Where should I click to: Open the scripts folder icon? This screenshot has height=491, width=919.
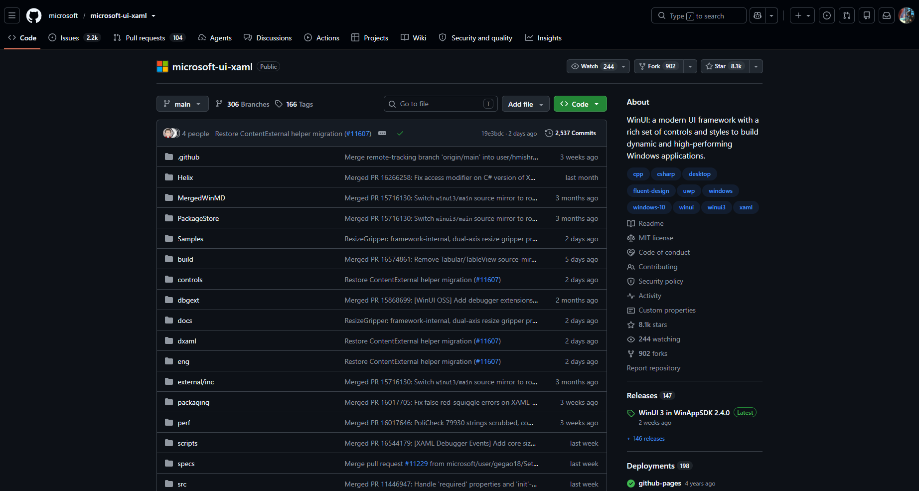169,443
